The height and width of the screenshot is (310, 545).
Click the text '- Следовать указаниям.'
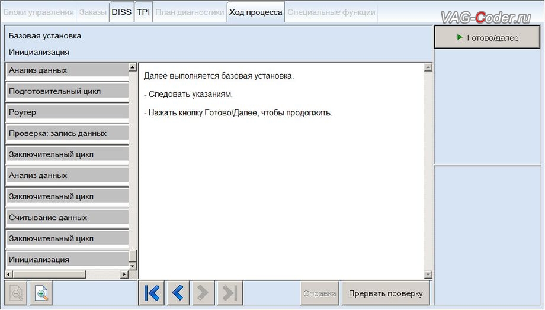(x=188, y=94)
